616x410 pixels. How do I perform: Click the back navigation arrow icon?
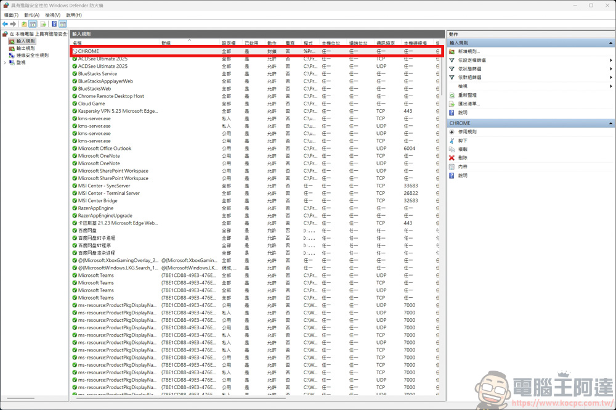[x=4, y=24]
